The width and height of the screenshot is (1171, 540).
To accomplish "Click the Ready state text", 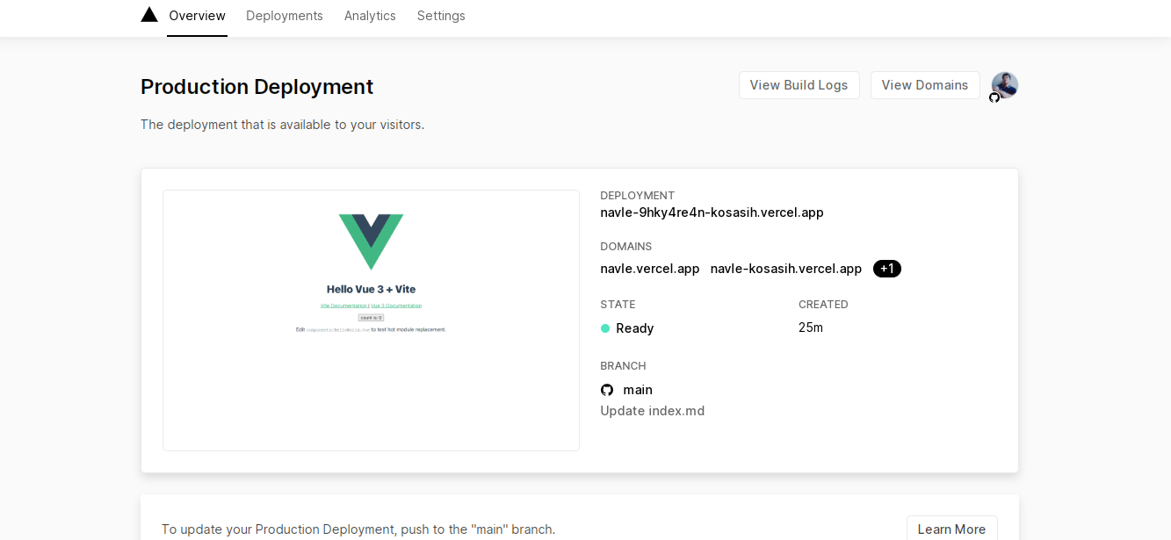I will [635, 328].
